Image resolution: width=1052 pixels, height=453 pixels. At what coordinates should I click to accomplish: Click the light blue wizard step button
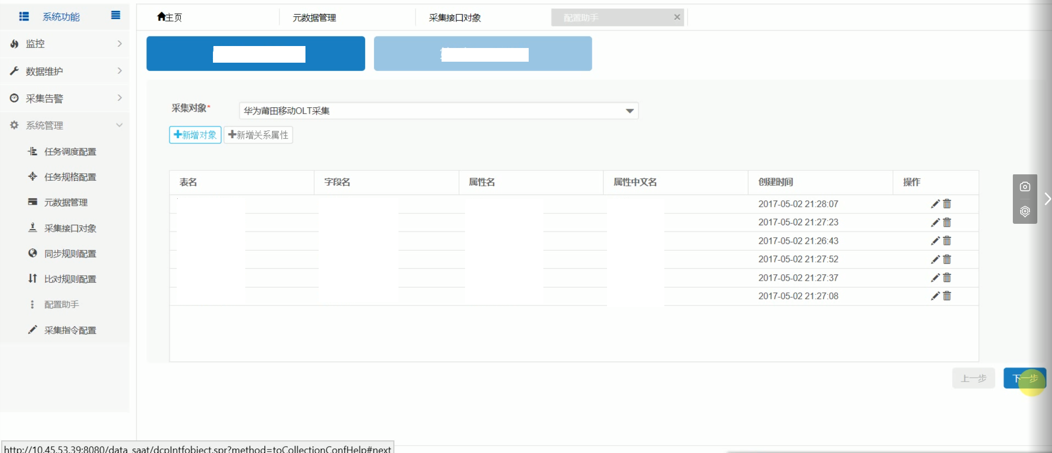coord(483,53)
